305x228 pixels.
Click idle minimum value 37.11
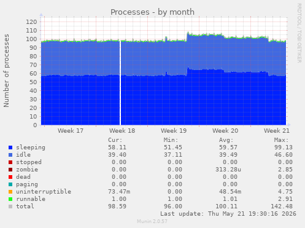(173, 155)
